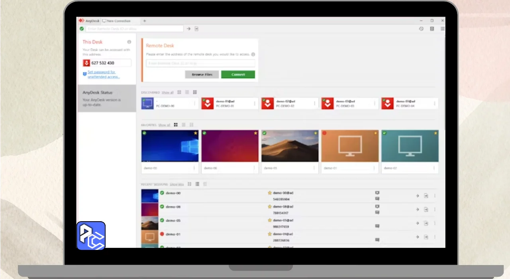
Task: Toggle the favorite star on the demo-00 favorites card
Action: point(196,133)
